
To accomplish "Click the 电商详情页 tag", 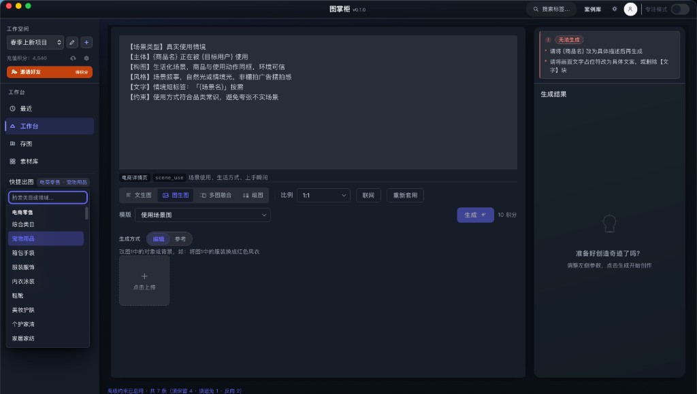I will point(135,177).
